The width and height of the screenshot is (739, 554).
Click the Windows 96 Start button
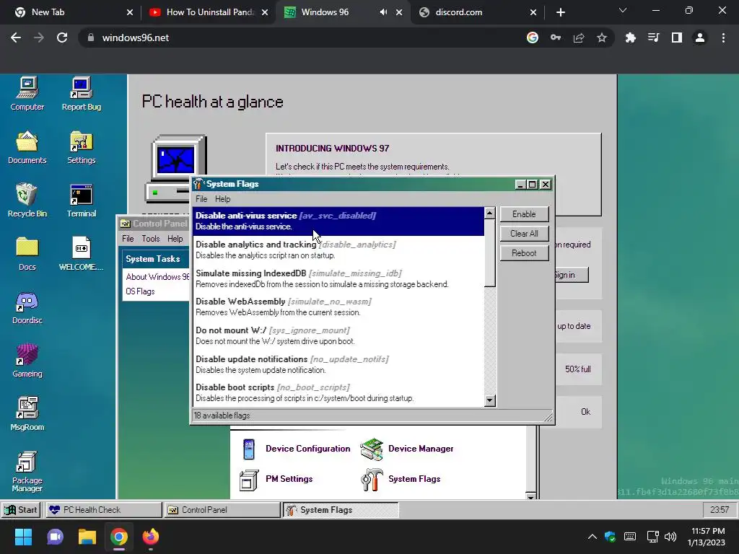tap(21, 510)
